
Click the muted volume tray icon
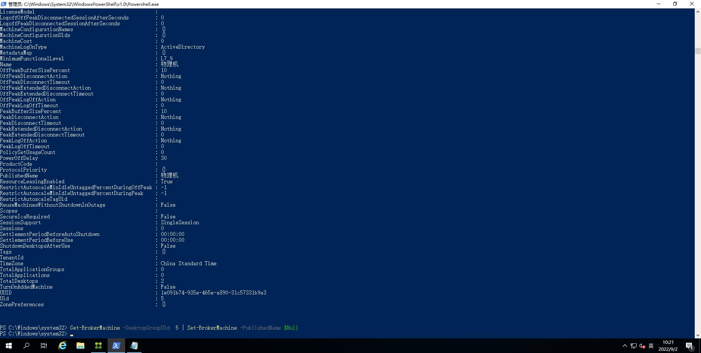(x=642, y=346)
